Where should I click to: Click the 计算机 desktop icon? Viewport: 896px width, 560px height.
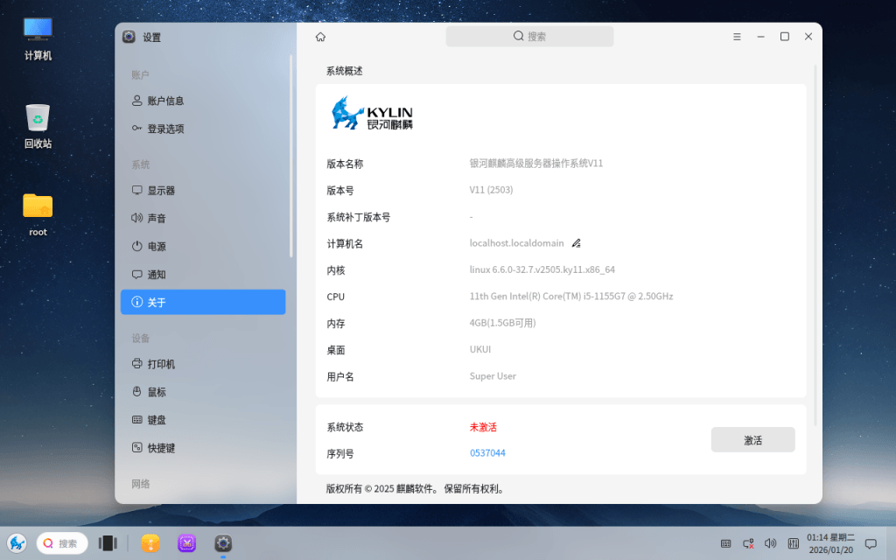(x=38, y=38)
